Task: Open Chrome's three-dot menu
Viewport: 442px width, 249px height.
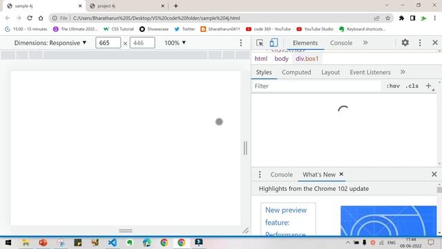Action: click(x=434, y=18)
